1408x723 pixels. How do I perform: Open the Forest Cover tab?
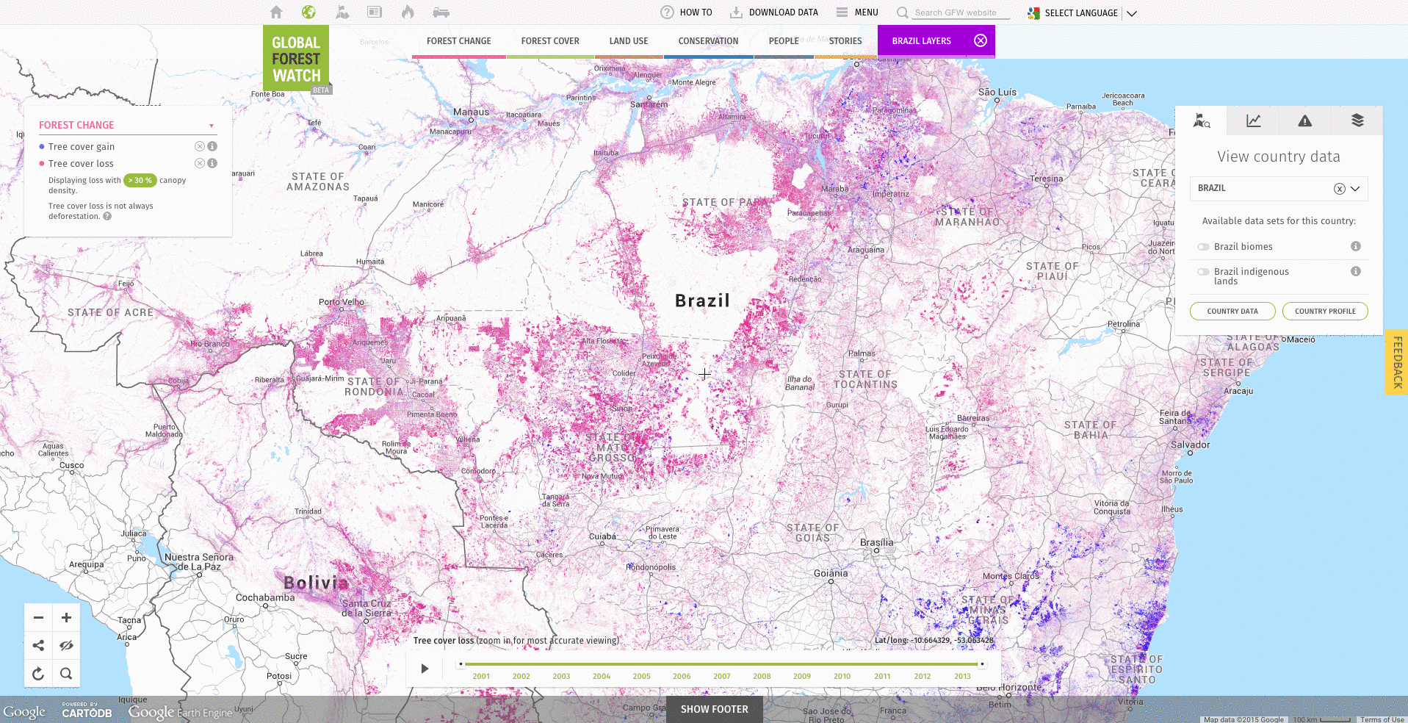pos(550,41)
